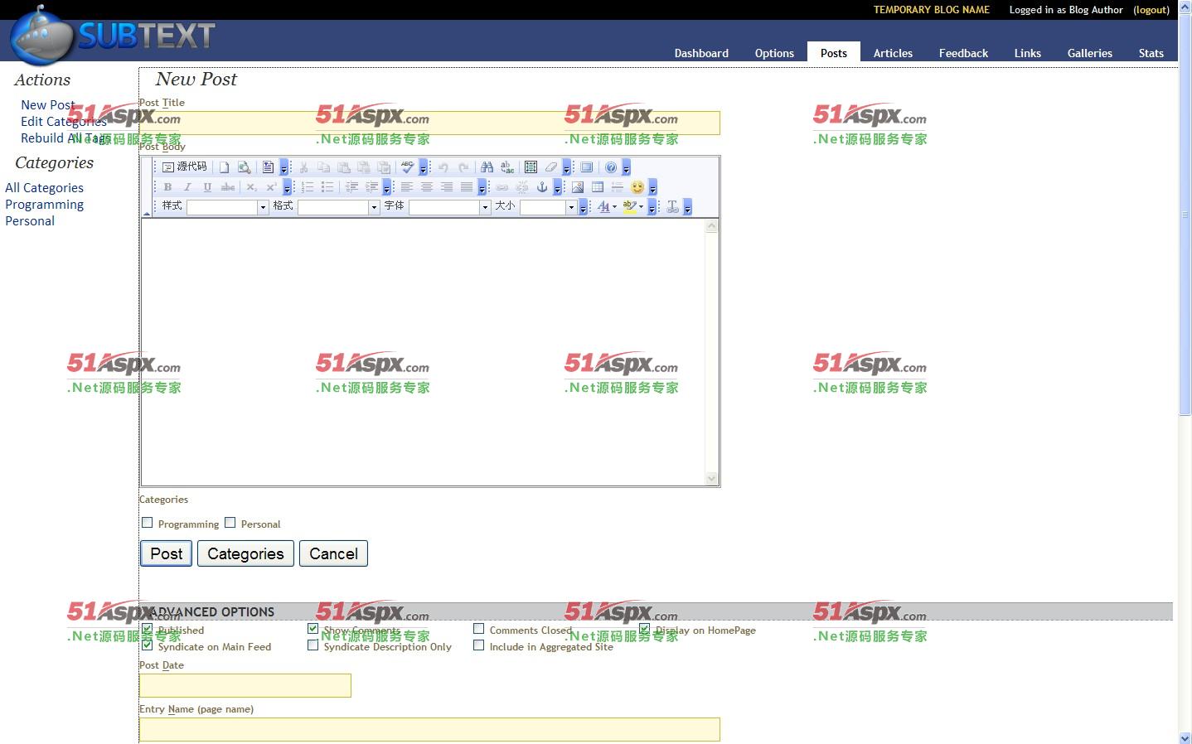Click the Categories button
1192x744 pixels.
click(245, 553)
